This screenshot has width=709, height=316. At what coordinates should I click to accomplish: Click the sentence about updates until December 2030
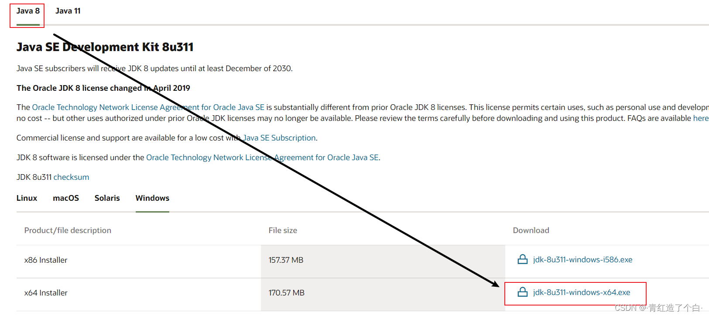pyautogui.click(x=154, y=69)
